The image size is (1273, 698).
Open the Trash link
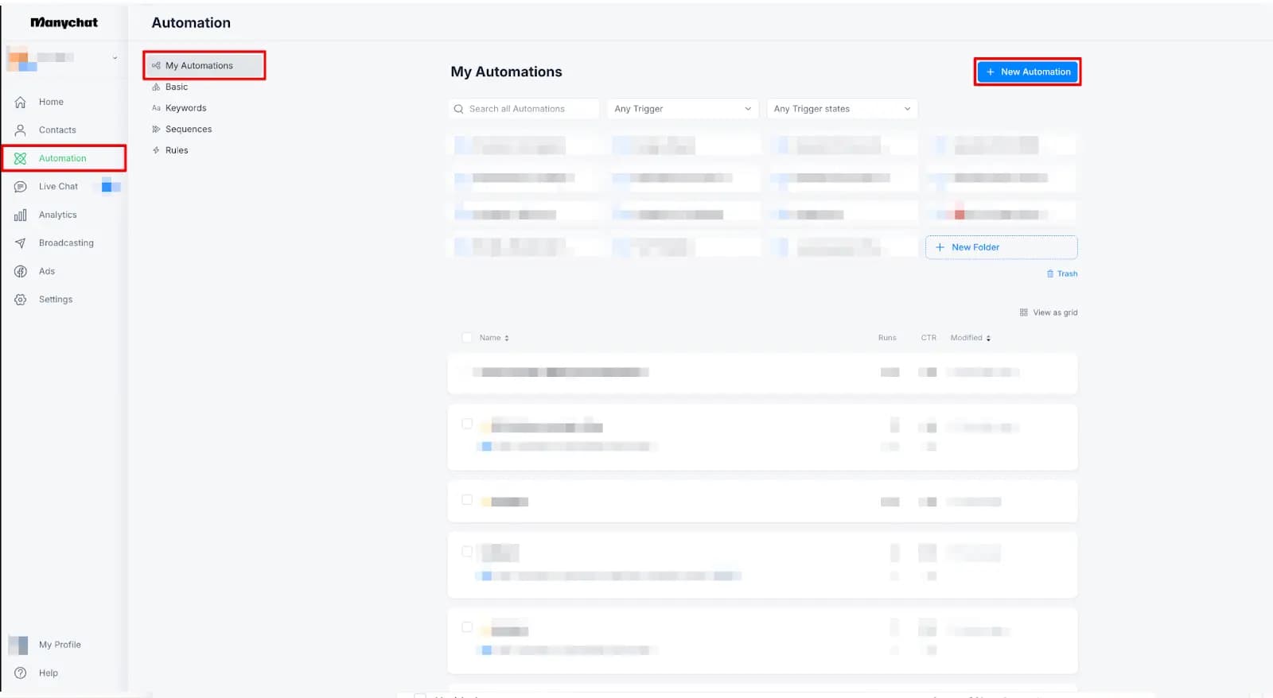pyautogui.click(x=1067, y=273)
